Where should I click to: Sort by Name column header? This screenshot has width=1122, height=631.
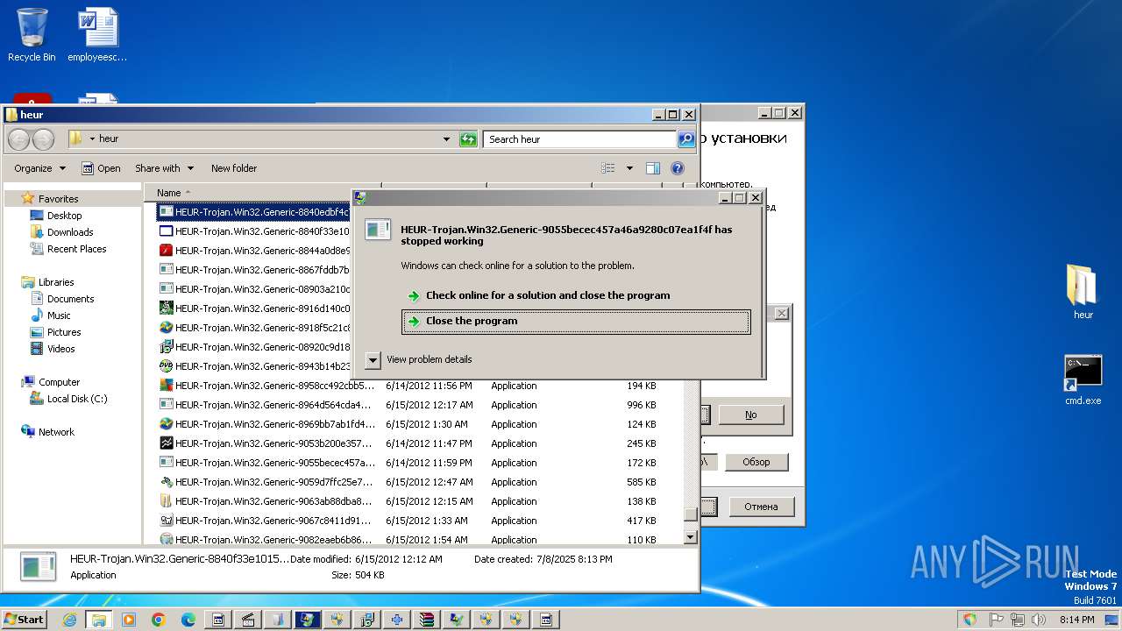click(169, 193)
